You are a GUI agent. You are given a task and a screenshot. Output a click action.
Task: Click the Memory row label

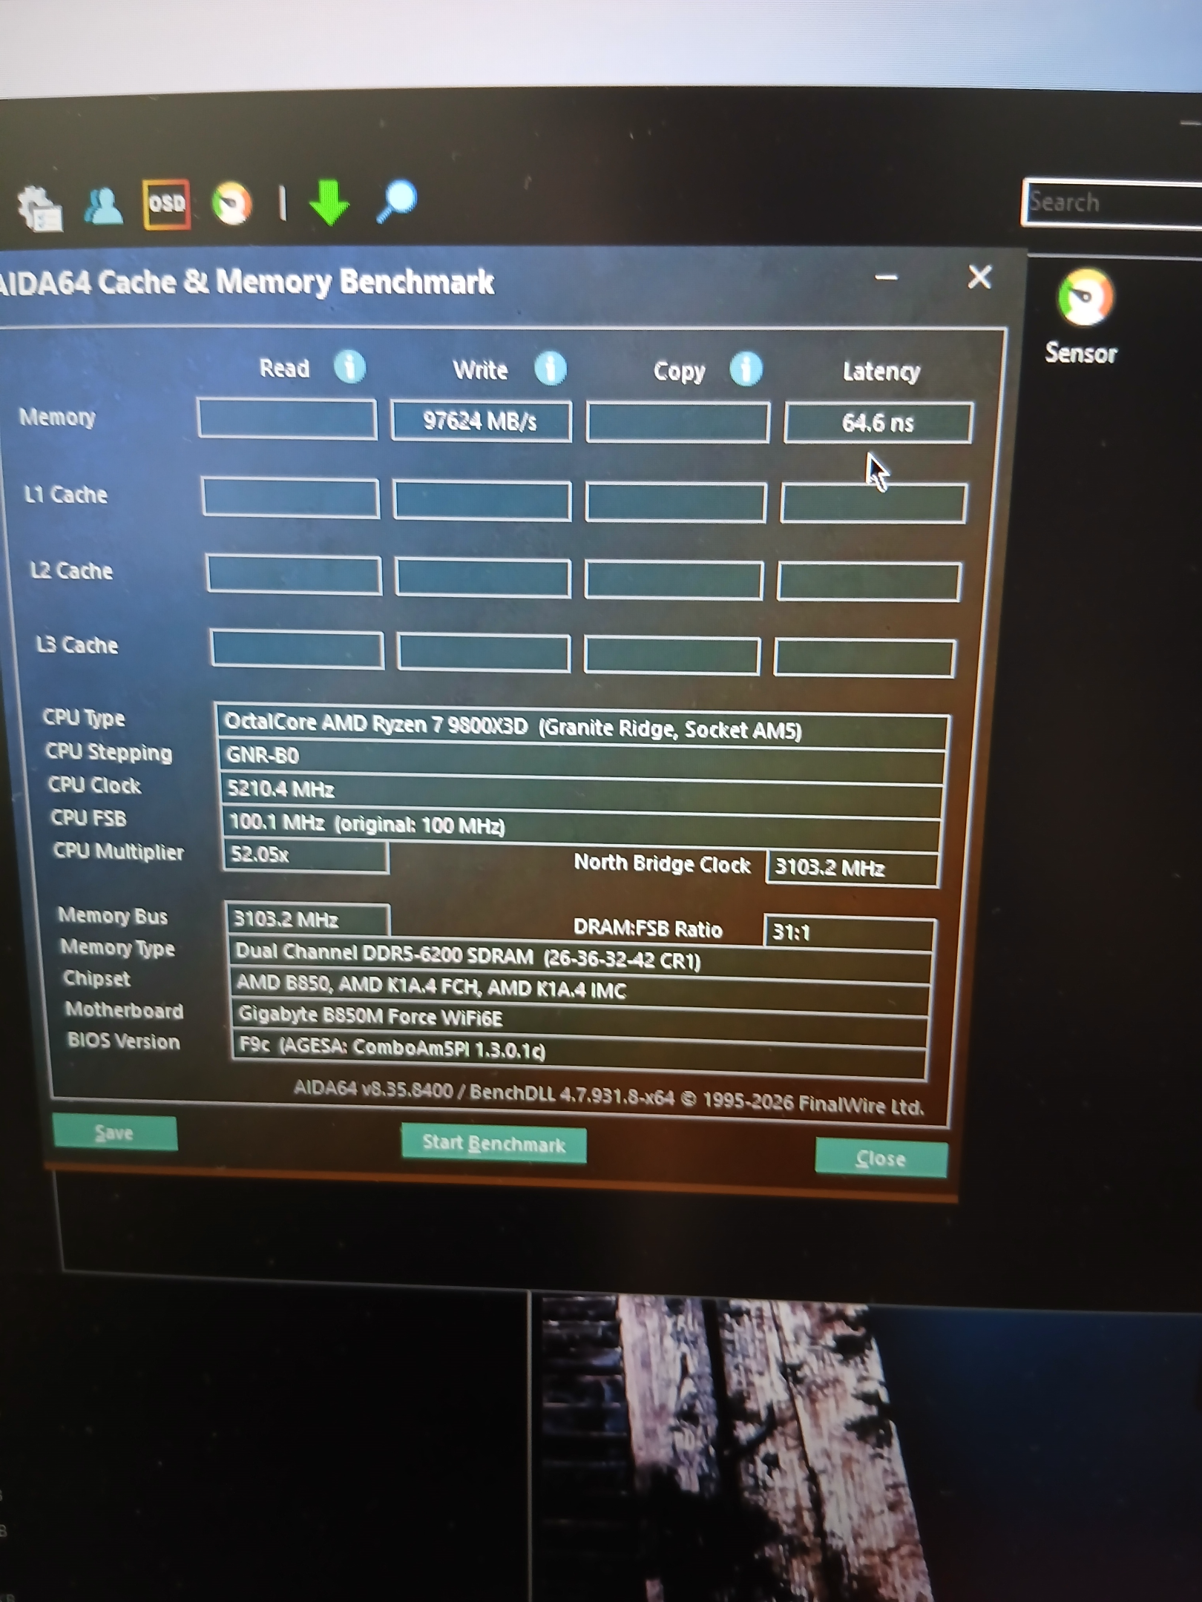coord(57,418)
